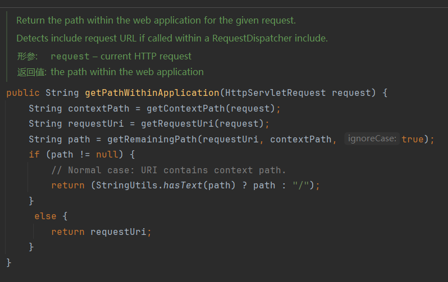Viewport: 448px width, 282px height.
Task: Click the "/" string literal
Action: (x=301, y=185)
